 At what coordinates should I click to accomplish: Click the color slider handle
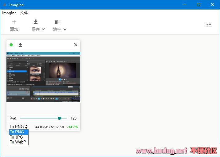[x=59, y=118]
